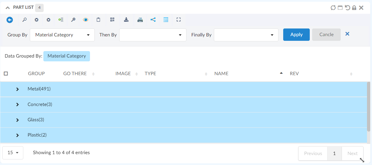This screenshot has width=372, height=165.
Task: Toggle the panel lock icon
Action: click(x=354, y=8)
